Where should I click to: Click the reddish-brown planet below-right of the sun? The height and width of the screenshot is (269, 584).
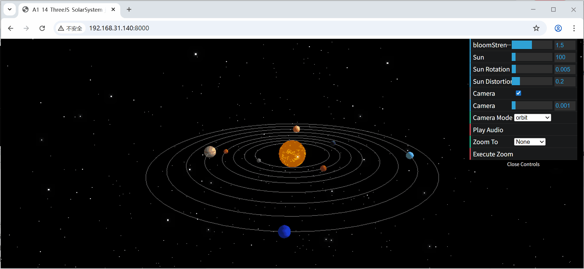click(323, 168)
